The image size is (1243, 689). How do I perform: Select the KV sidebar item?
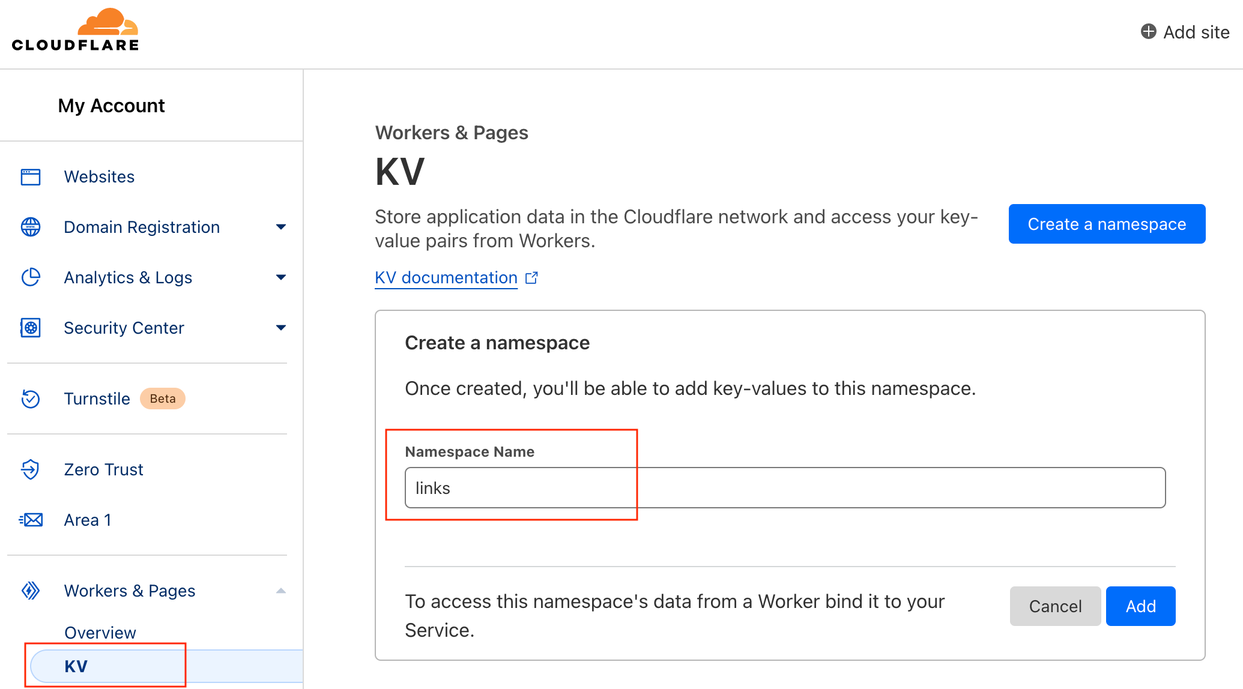[x=76, y=666]
